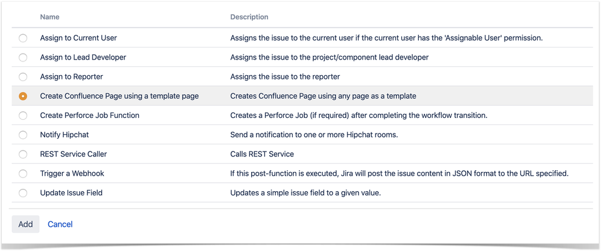This screenshot has width=603, height=252.
Task: Click the Trigger a Webhook name text
Action: (x=72, y=173)
